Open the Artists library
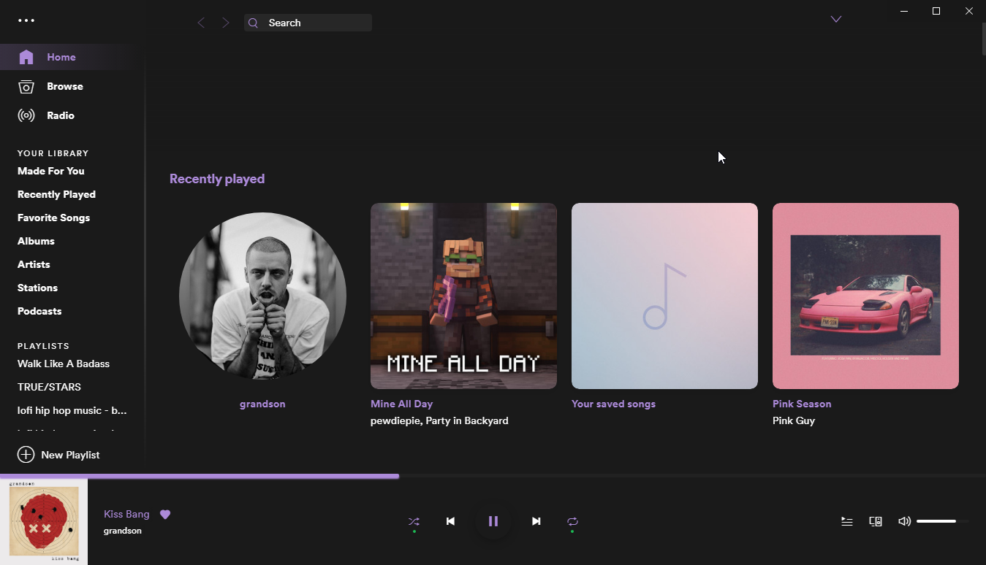Image resolution: width=986 pixels, height=565 pixels. pos(34,264)
